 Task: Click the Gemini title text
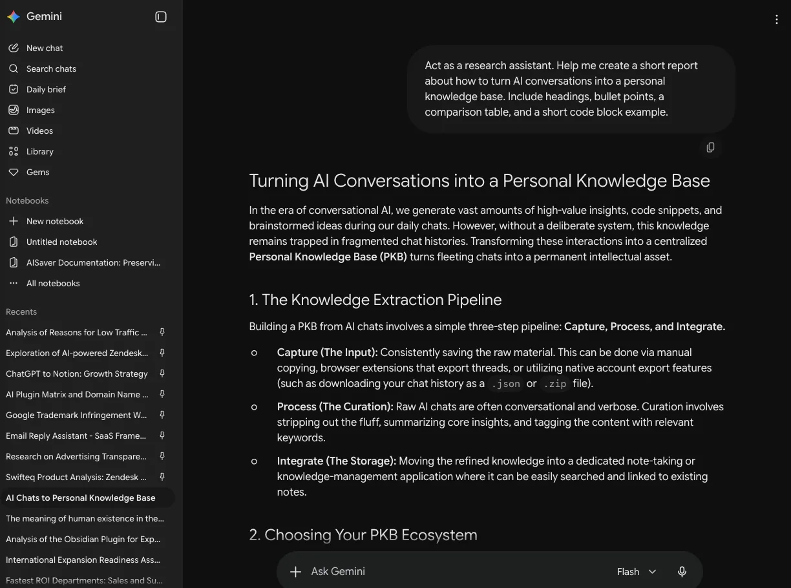point(44,17)
